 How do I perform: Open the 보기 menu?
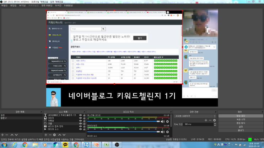[22, 6]
